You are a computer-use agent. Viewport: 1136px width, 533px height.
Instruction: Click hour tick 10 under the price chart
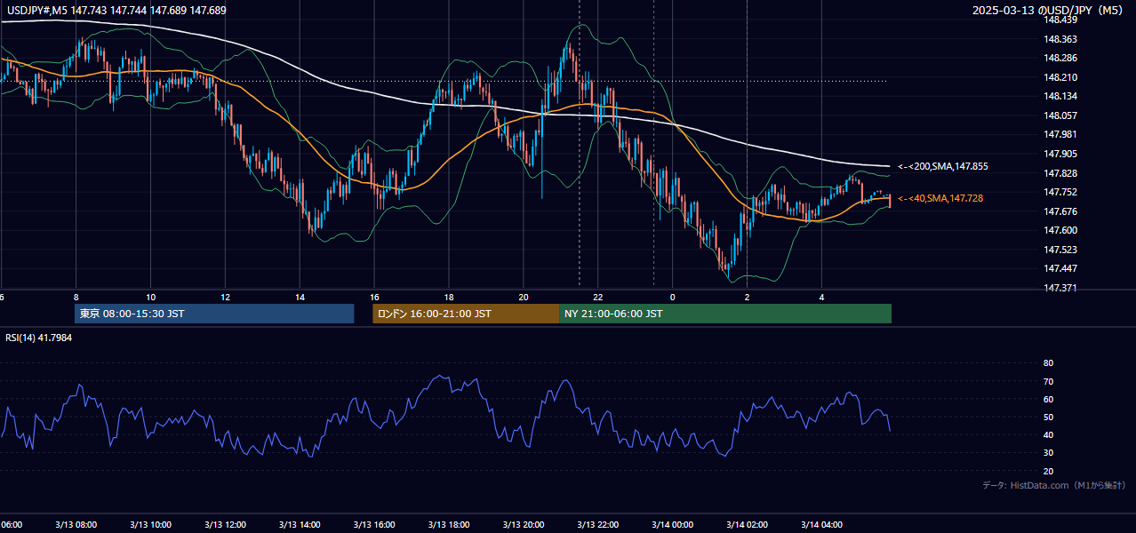click(150, 298)
